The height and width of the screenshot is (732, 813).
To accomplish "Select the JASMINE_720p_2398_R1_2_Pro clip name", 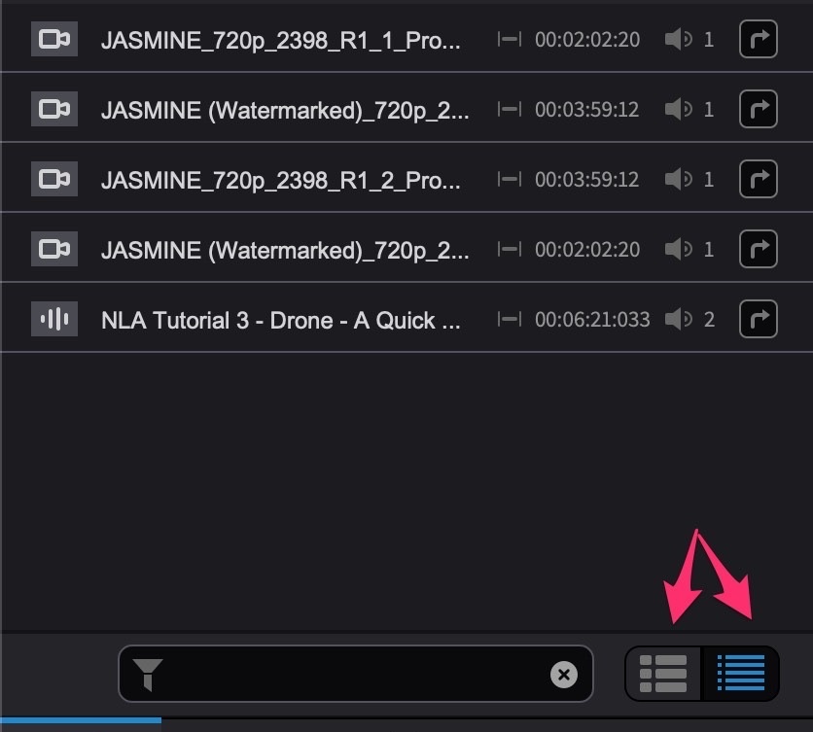I will 280,180.
